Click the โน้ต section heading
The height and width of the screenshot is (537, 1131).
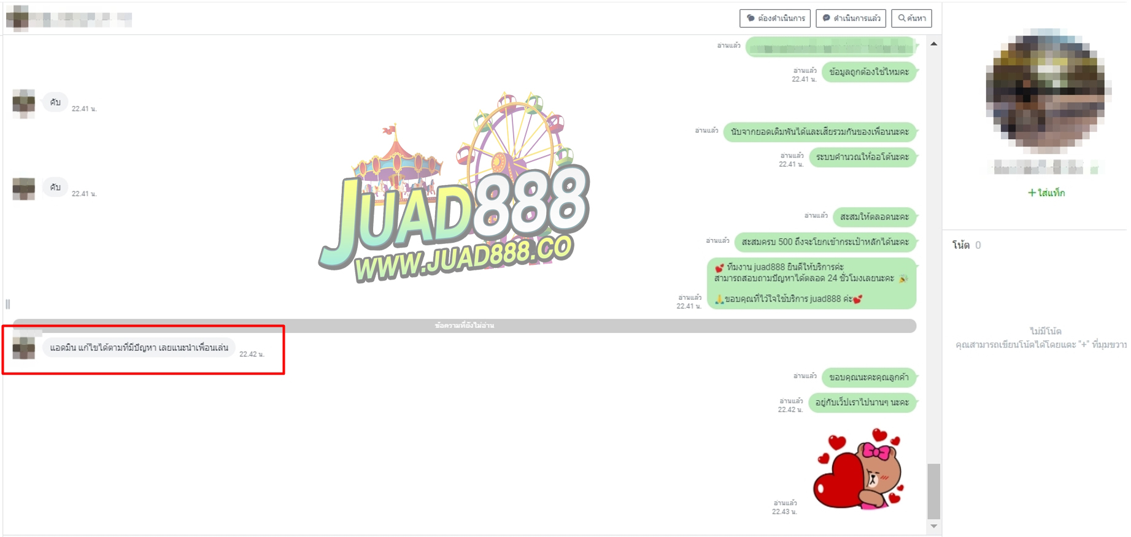tap(961, 245)
